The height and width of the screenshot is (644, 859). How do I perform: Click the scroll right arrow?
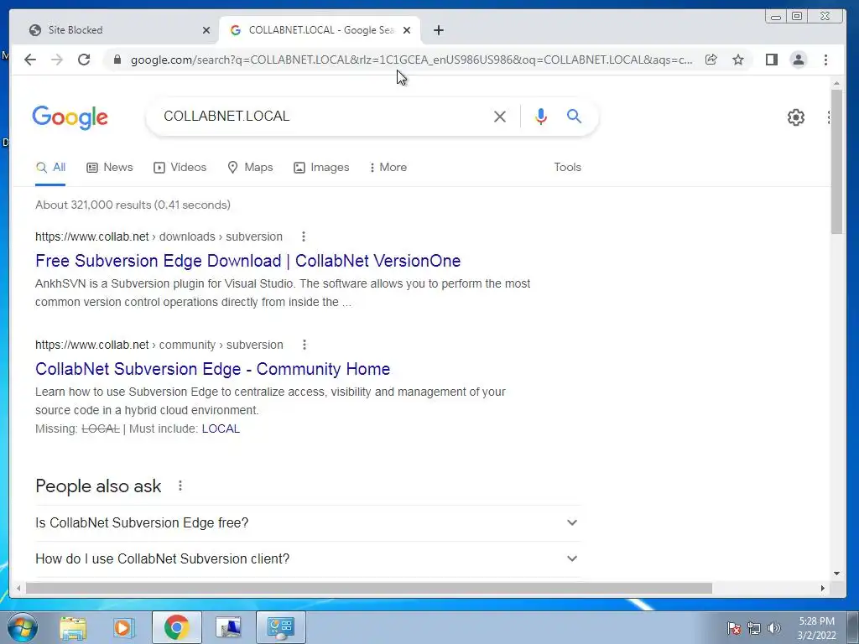(x=822, y=588)
